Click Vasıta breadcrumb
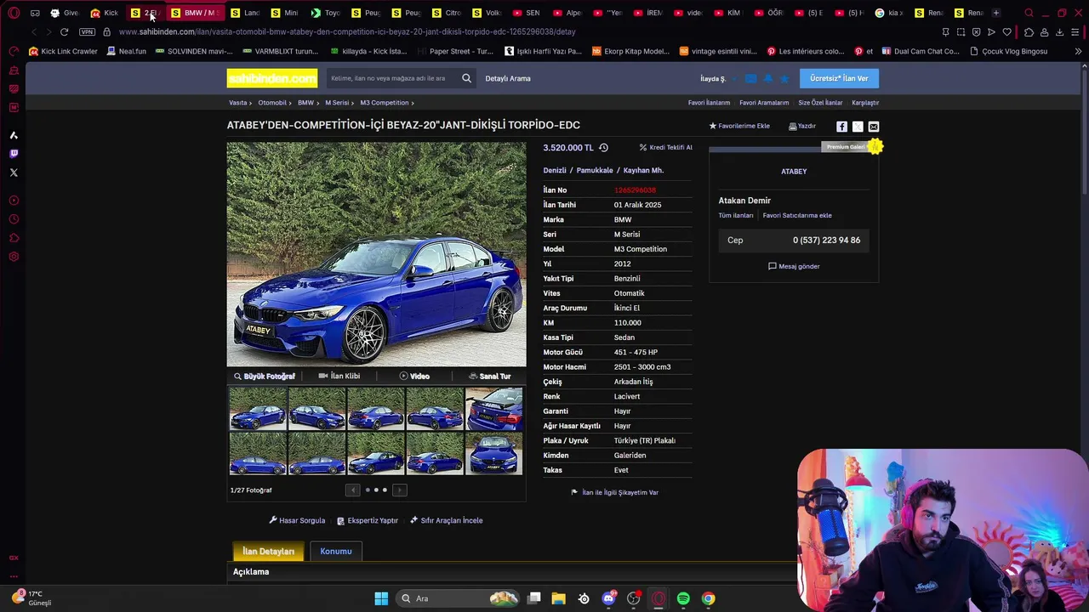The height and width of the screenshot is (612, 1089). tap(237, 103)
